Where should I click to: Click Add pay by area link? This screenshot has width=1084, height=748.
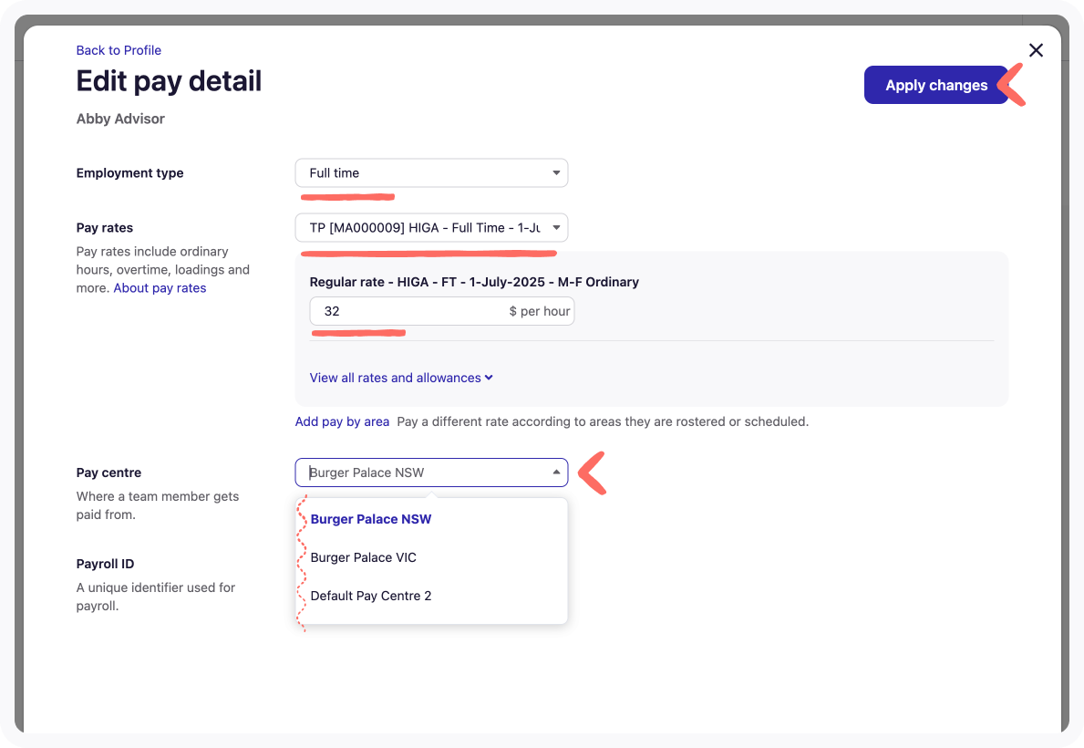[342, 421]
